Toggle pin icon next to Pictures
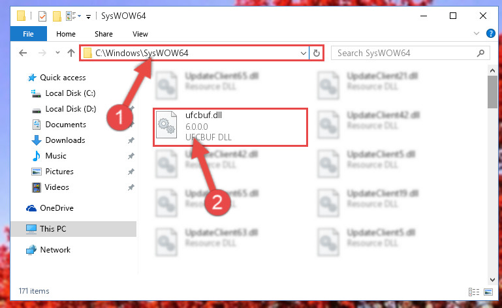 [131, 172]
